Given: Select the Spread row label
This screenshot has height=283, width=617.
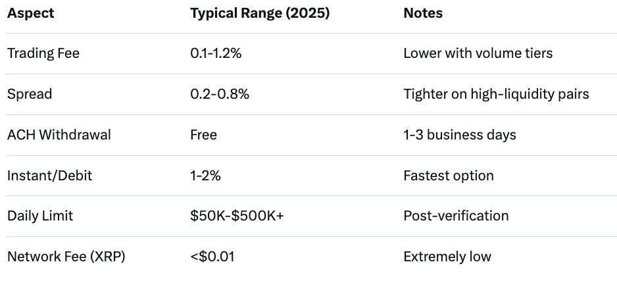Looking at the screenshot, I should tap(30, 94).
